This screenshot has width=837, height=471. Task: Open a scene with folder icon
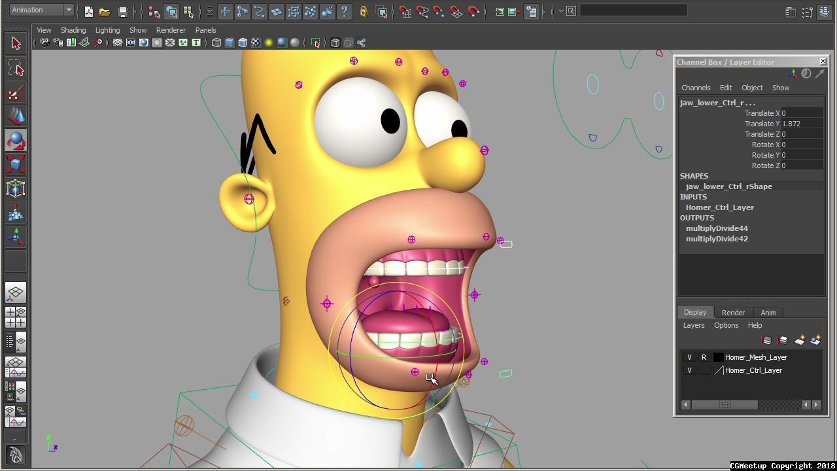click(105, 12)
